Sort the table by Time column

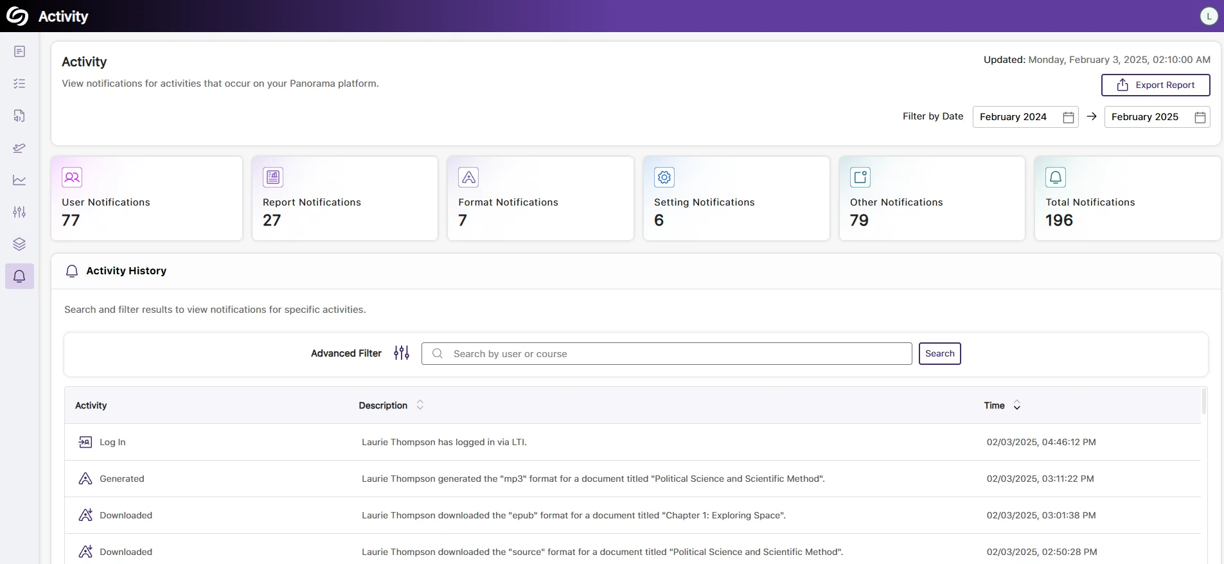pyautogui.click(x=1016, y=405)
